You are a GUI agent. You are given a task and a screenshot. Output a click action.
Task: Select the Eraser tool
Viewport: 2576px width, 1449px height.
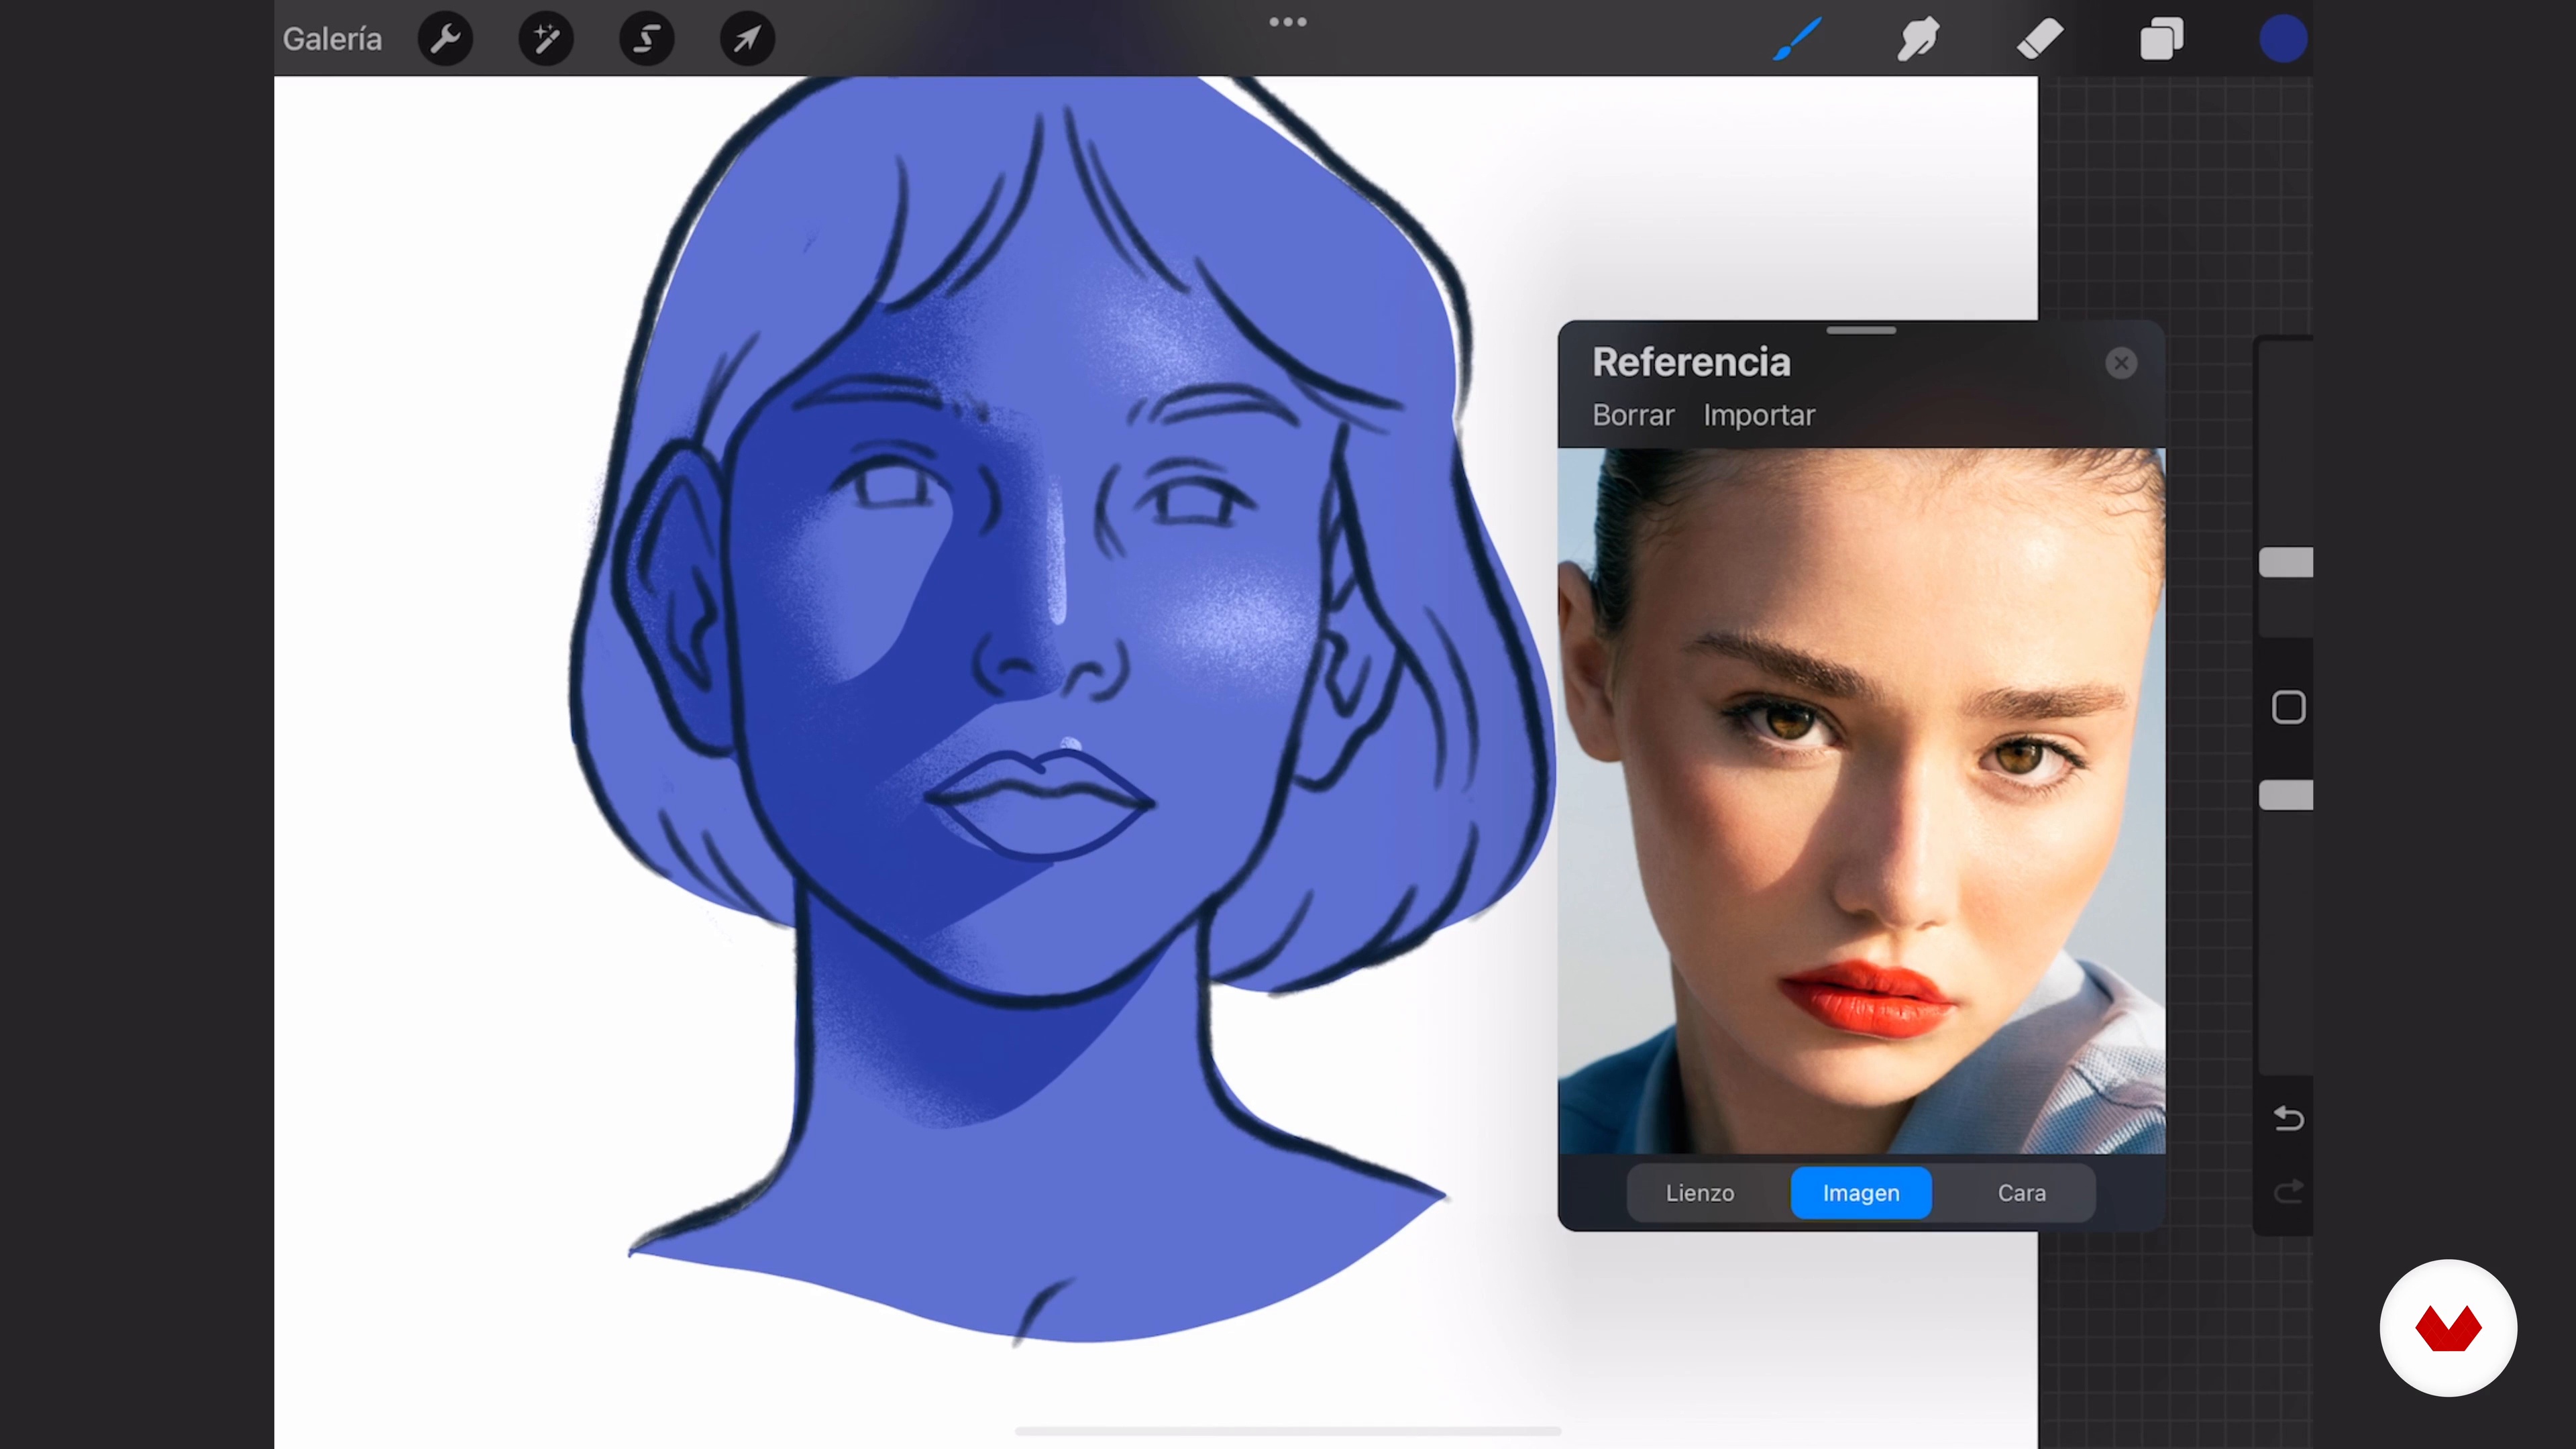coord(2040,39)
